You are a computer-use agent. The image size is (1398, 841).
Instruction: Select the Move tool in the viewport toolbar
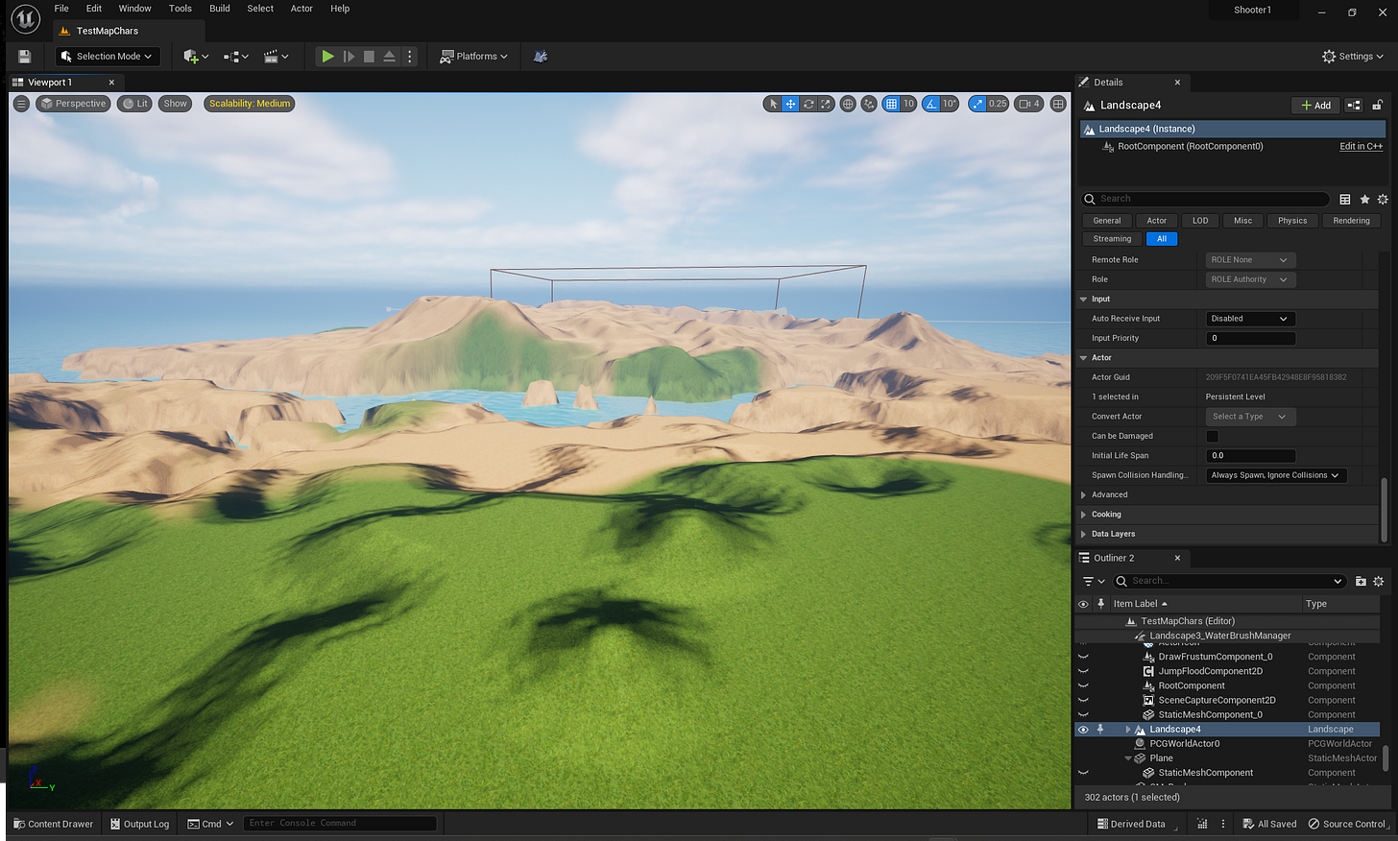[790, 103]
